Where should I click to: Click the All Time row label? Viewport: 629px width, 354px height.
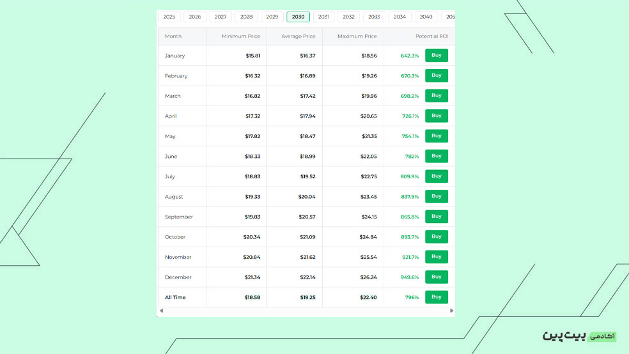point(175,298)
